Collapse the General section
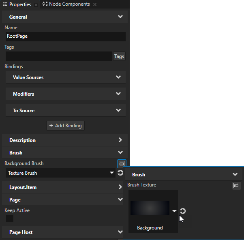 coord(120,17)
